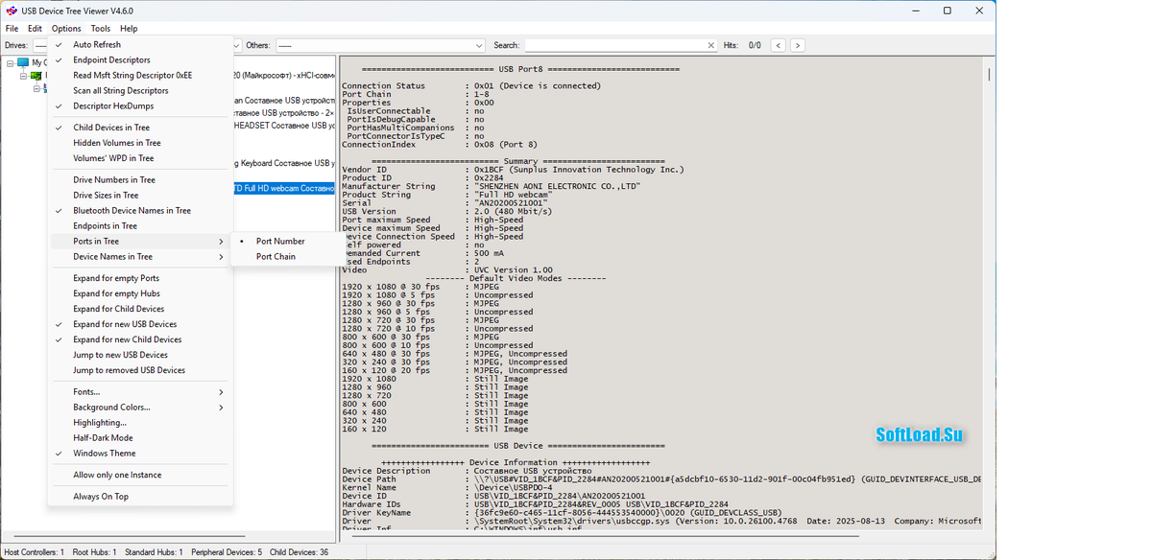Viewport: 1152px width, 560px height.
Task: Enable Expand for empty Ports
Action: tap(140, 278)
